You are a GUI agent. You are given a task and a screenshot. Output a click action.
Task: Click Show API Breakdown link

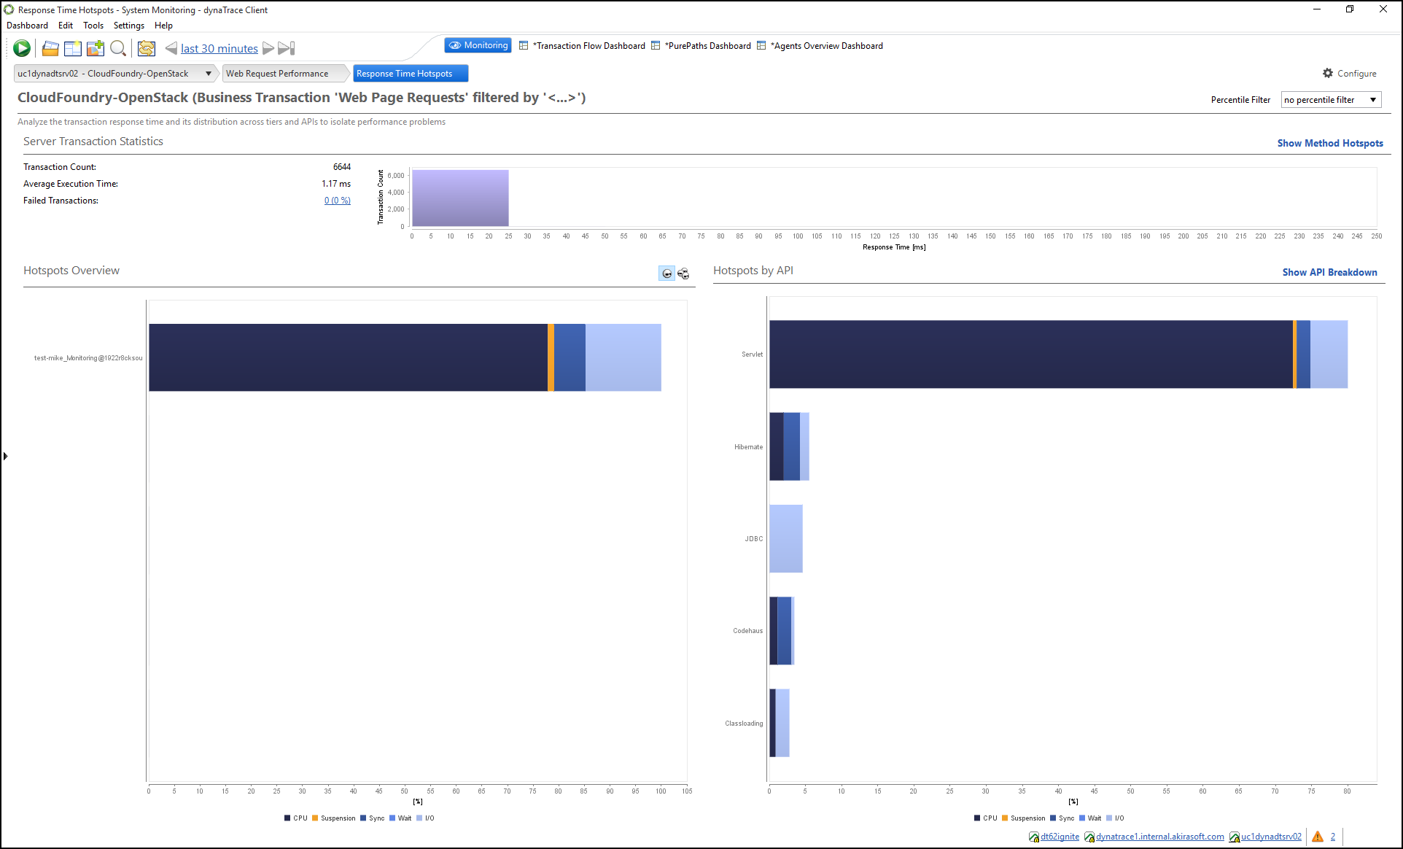1330,272
